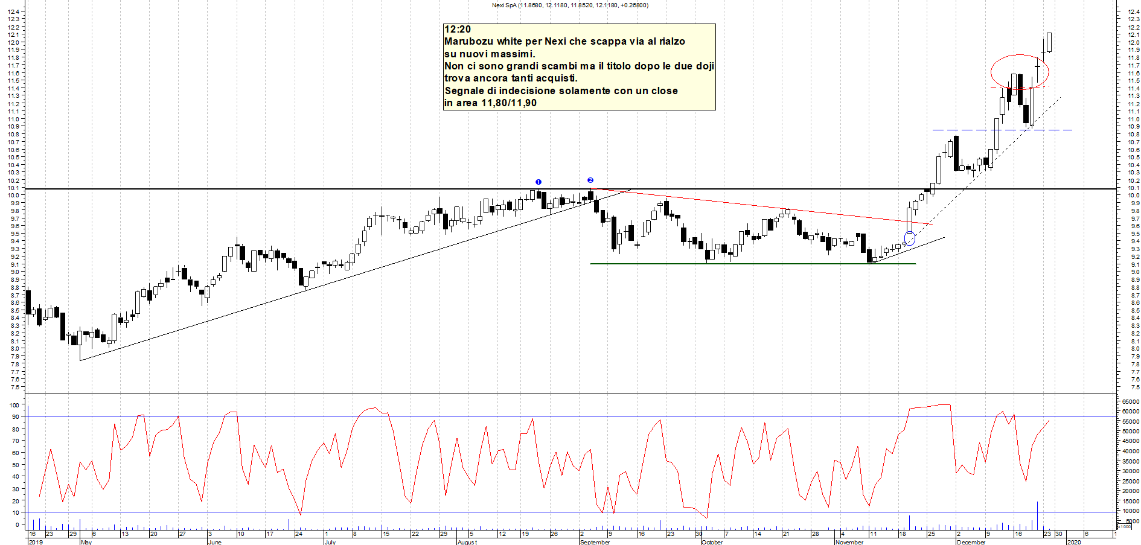Select the line starting "Non ci sono grandi scambi"
The image size is (1141, 545).
[x=579, y=66]
